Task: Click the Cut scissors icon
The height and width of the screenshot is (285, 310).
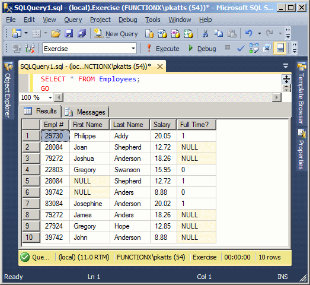Action: (206, 33)
